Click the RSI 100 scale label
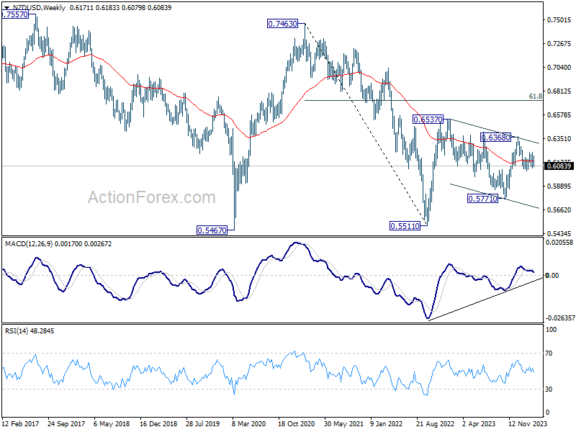 551,330
